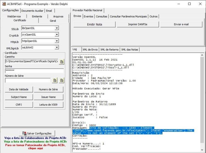The height and width of the screenshot is (153, 206).
Task: Click the certificate Caminho input field
Action: (32, 61)
